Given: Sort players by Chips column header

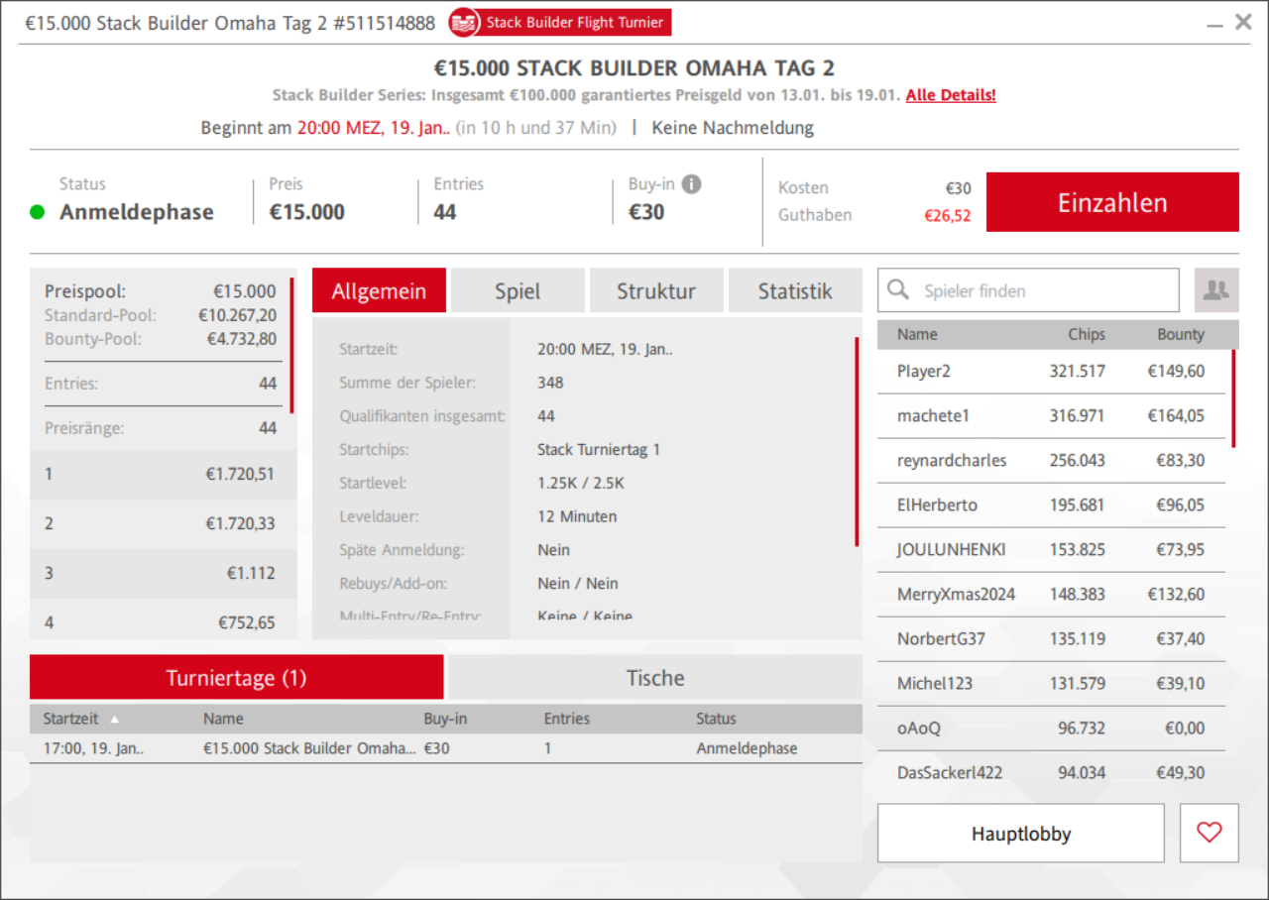Looking at the screenshot, I should (1087, 334).
